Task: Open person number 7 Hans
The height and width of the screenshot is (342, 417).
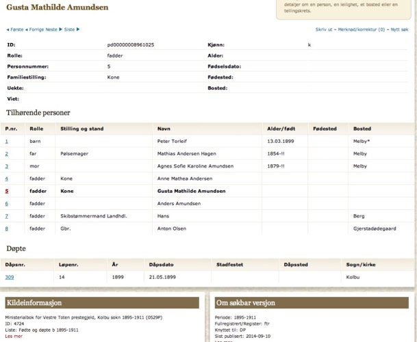Action: (x=7, y=215)
